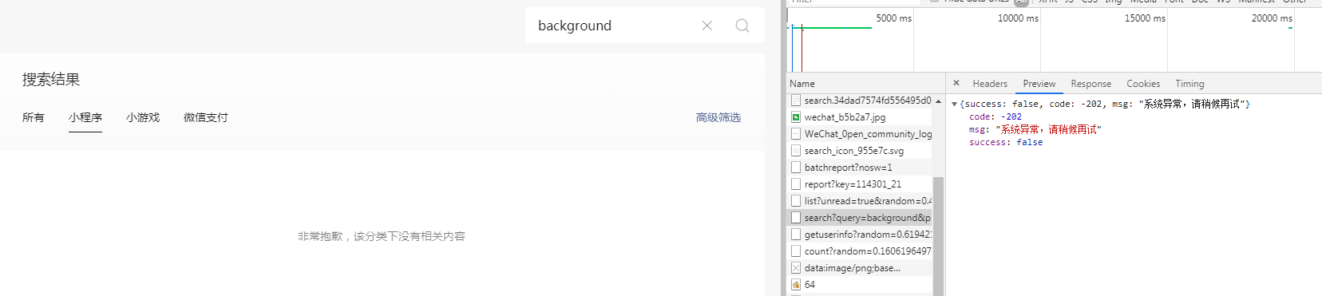Screen dimensions: 1322x296
Task: Clear the search box with the X icon
Action: coord(707,26)
